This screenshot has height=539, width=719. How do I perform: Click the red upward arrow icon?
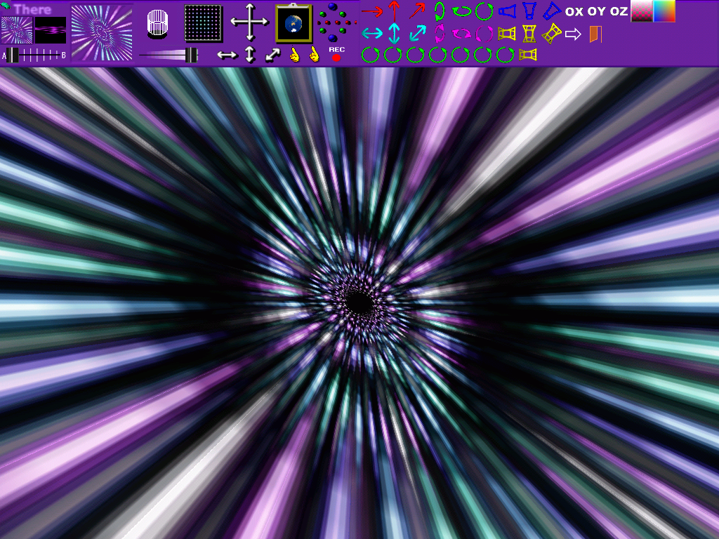click(x=394, y=11)
